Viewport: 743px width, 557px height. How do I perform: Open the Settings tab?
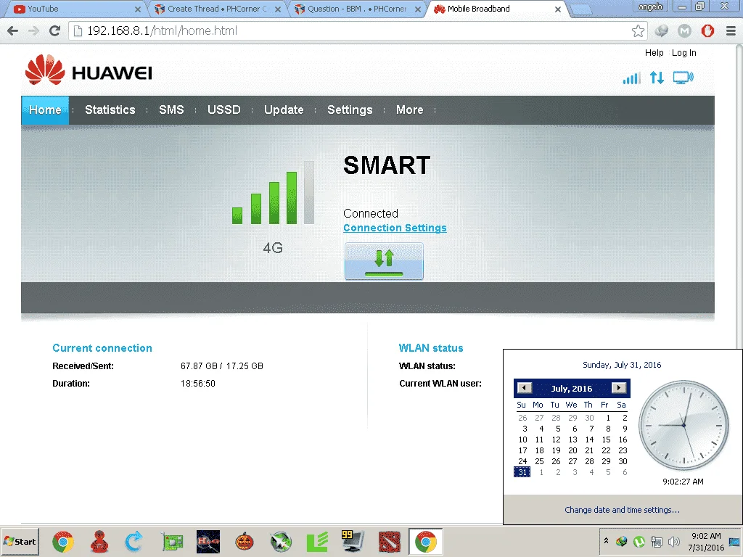350,110
